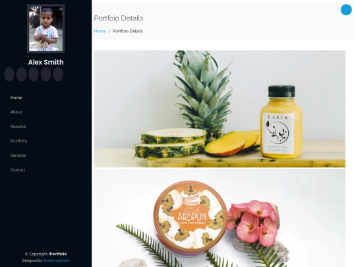Click the pineapple and Earth juice image
Image resolution: width=356 pixels, height=267 pixels.
click(220, 109)
